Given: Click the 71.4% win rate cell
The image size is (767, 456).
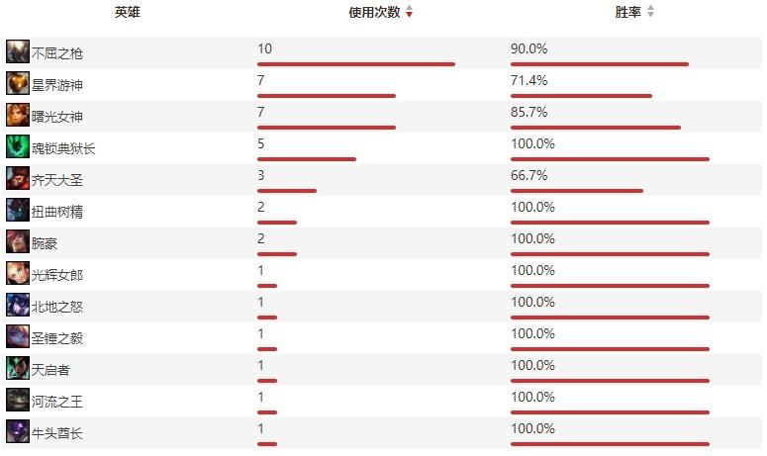Looking at the screenshot, I should click(x=527, y=80).
